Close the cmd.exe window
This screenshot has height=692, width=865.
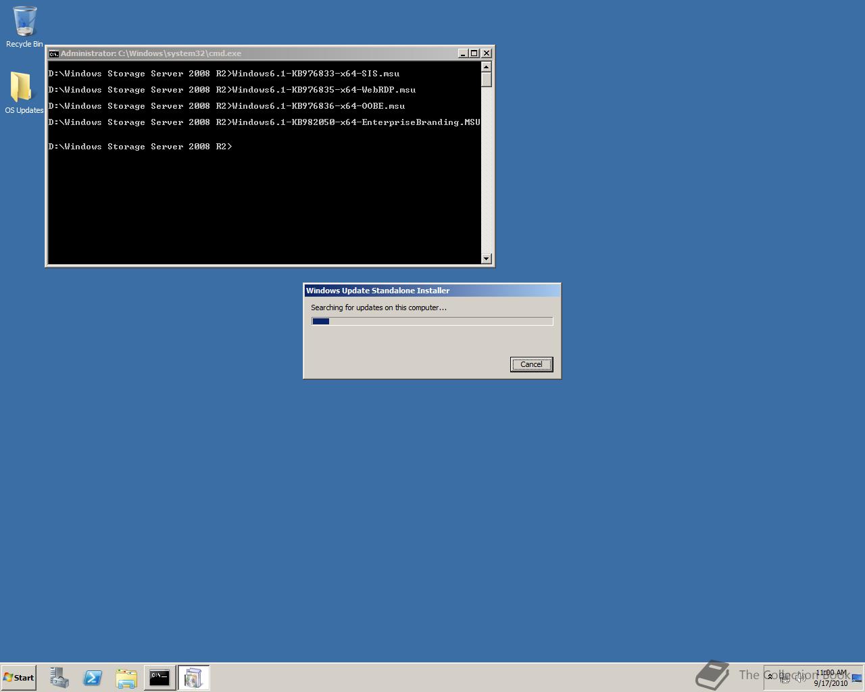[x=487, y=53]
